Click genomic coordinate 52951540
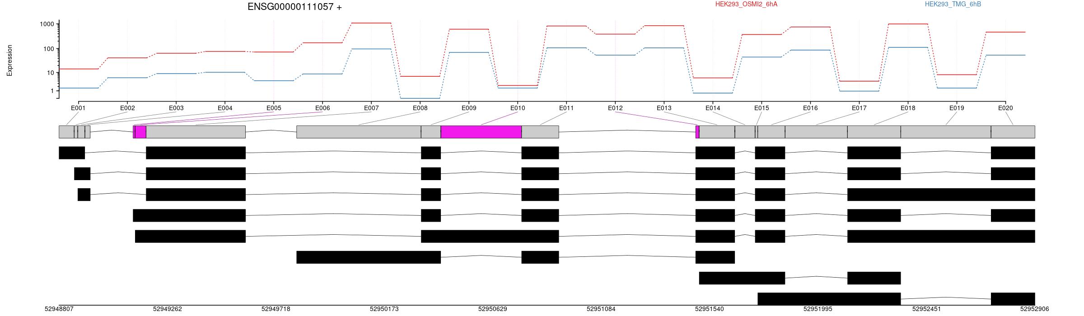 [710, 309]
